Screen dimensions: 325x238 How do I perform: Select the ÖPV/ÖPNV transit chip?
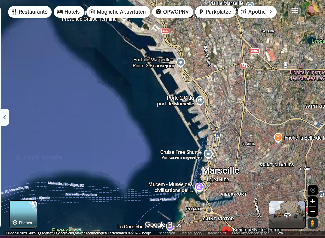click(x=173, y=12)
